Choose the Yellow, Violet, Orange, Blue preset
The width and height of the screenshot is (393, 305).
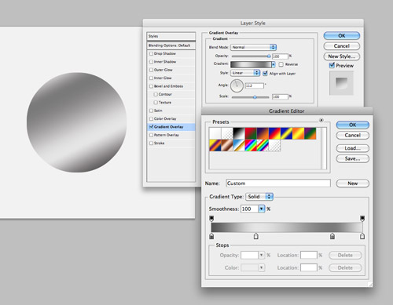[215, 145]
